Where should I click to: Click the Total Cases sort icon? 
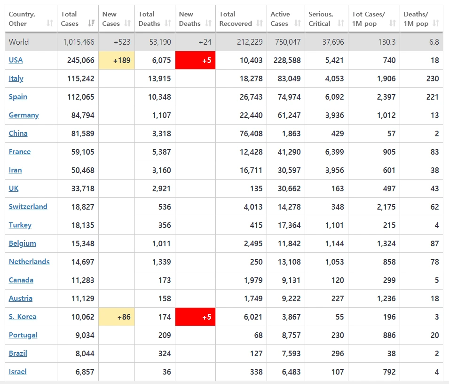(x=91, y=23)
